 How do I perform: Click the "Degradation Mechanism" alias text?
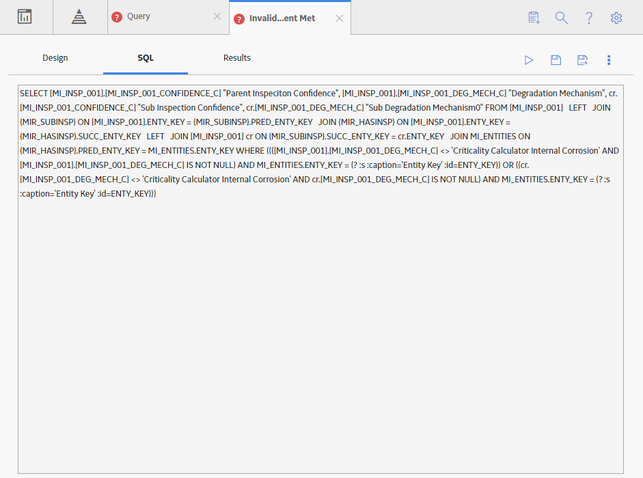(x=558, y=94)
